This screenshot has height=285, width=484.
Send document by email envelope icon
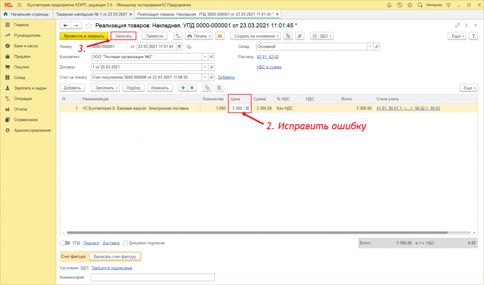220,36
